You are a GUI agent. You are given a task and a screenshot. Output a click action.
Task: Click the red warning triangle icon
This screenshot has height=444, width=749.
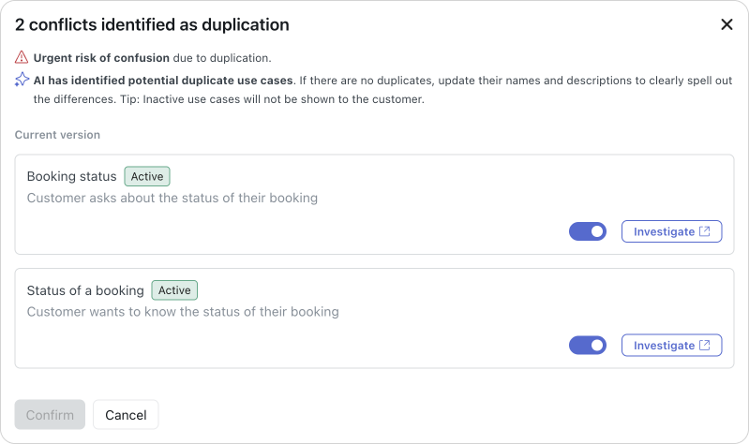pos(22,57)
